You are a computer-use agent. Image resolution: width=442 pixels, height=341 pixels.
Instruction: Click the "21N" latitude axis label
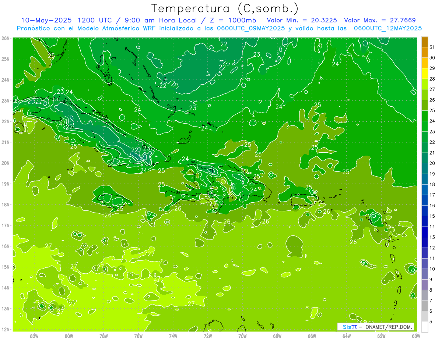[x=6, y=142]
